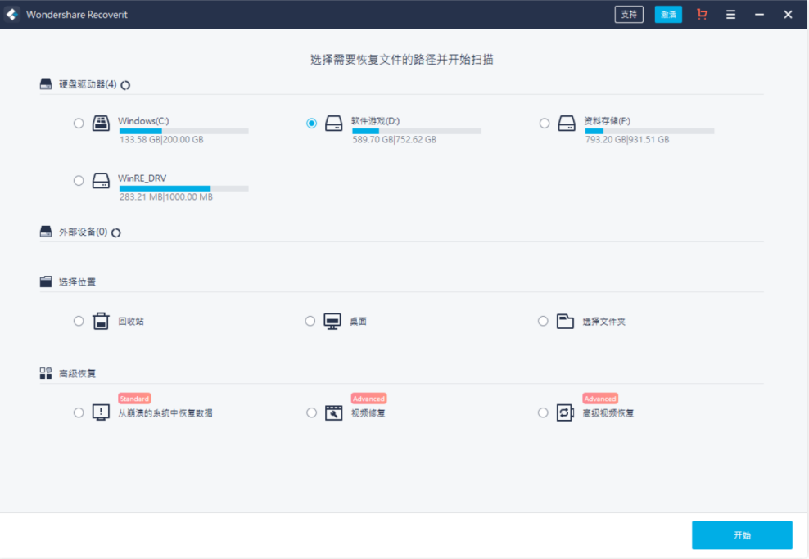Click the 支持 support button
This screenshot has width=809, height=559.
pyautogui.click(x=628, y=14)
